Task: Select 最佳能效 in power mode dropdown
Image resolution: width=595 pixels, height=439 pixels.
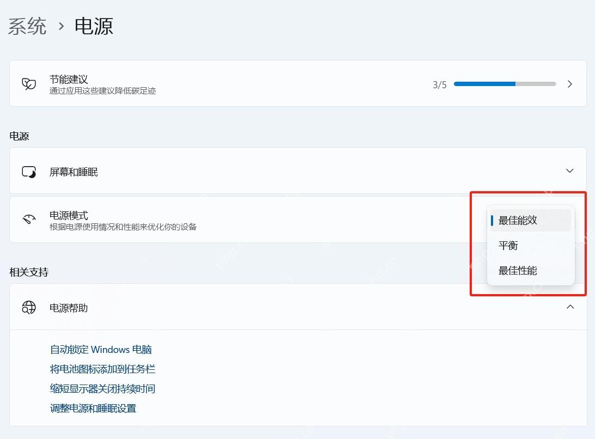Action: (x=531, y=220)
